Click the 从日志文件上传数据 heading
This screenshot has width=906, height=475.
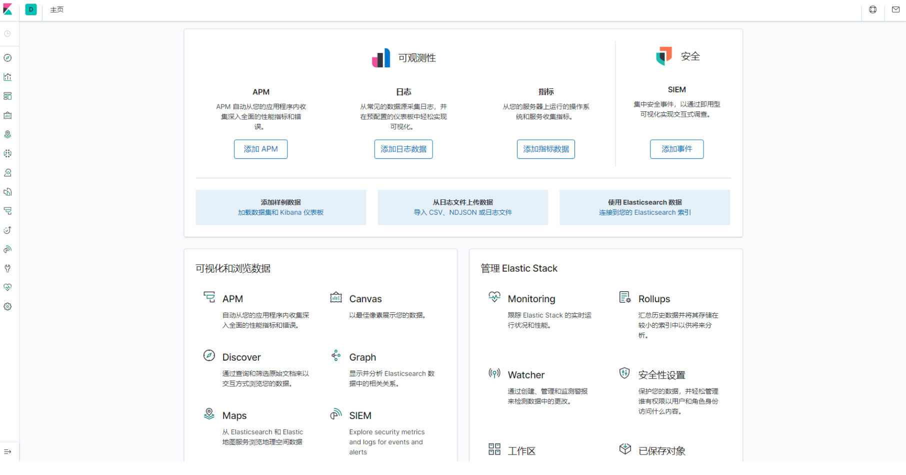tap(463, 202)
